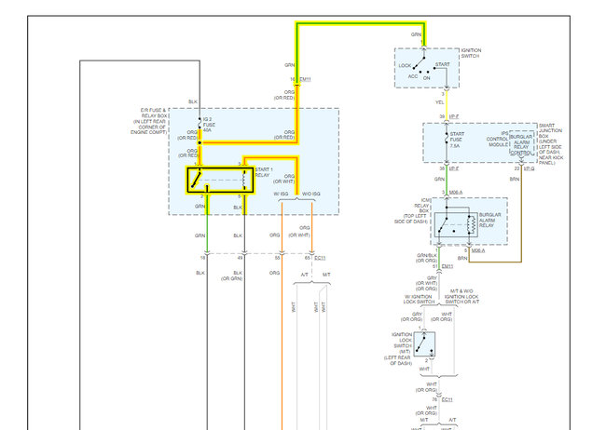Select the 'START 1 RELAY' label

point(264,172)
